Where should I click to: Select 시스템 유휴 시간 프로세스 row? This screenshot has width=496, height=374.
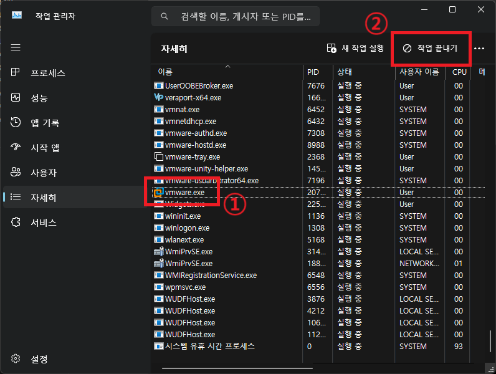click(319, 346)
